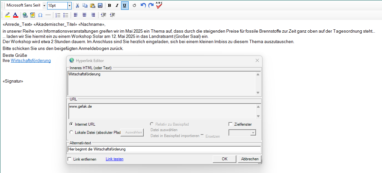Confirm dialog with OK button

(x=224, y=159)
